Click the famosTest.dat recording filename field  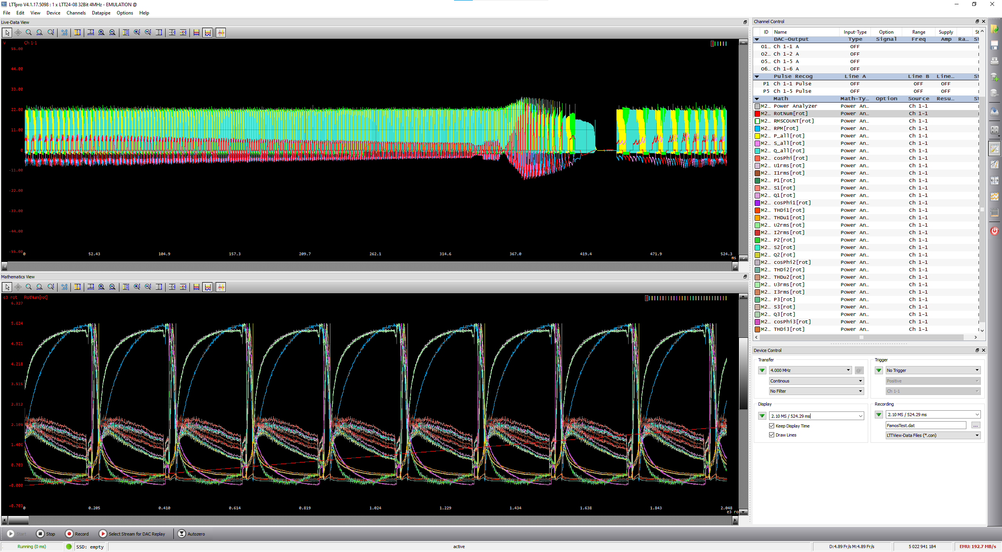pyautogui.click(x=926, y=425)
